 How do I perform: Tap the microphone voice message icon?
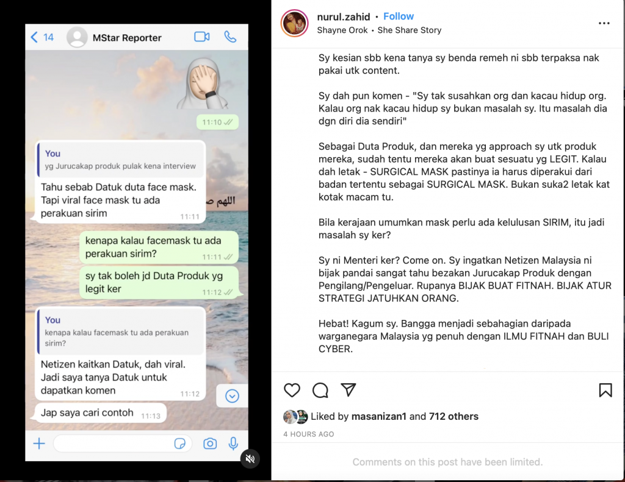coord(233,444)
